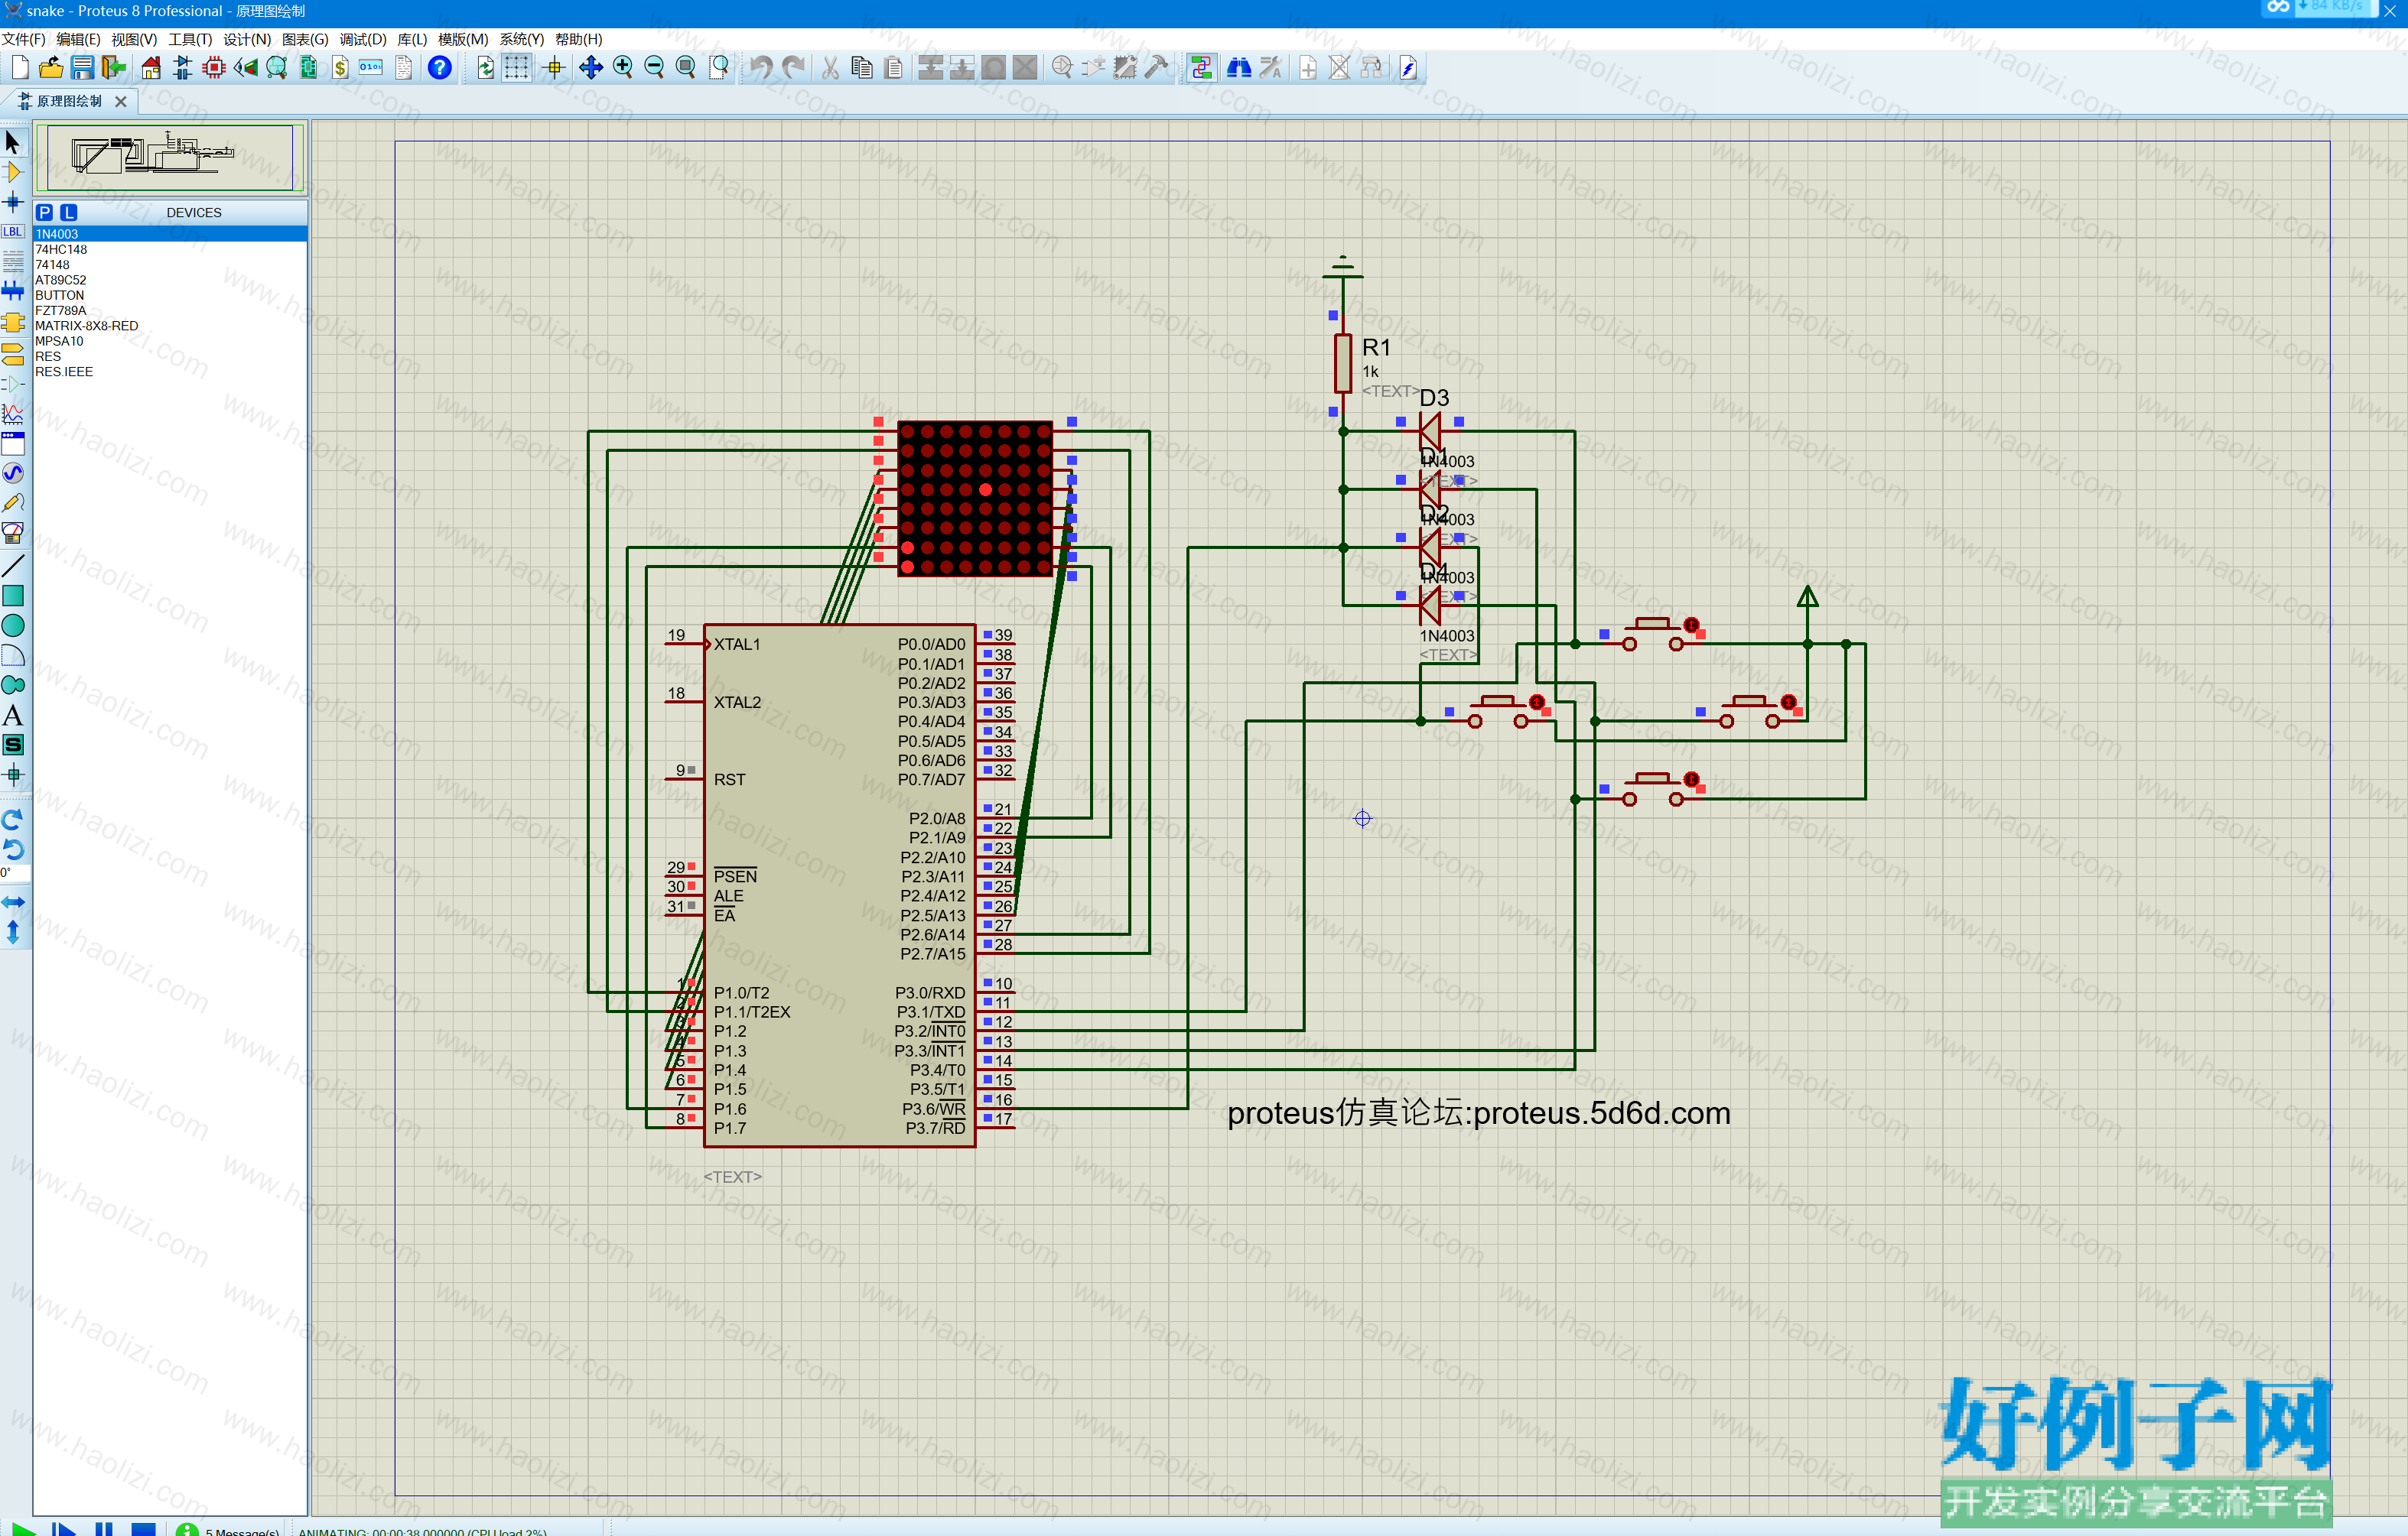2408x1536 pixels.
Task: Toggle the wire autorouter icon
Action: coord(1201,68)
